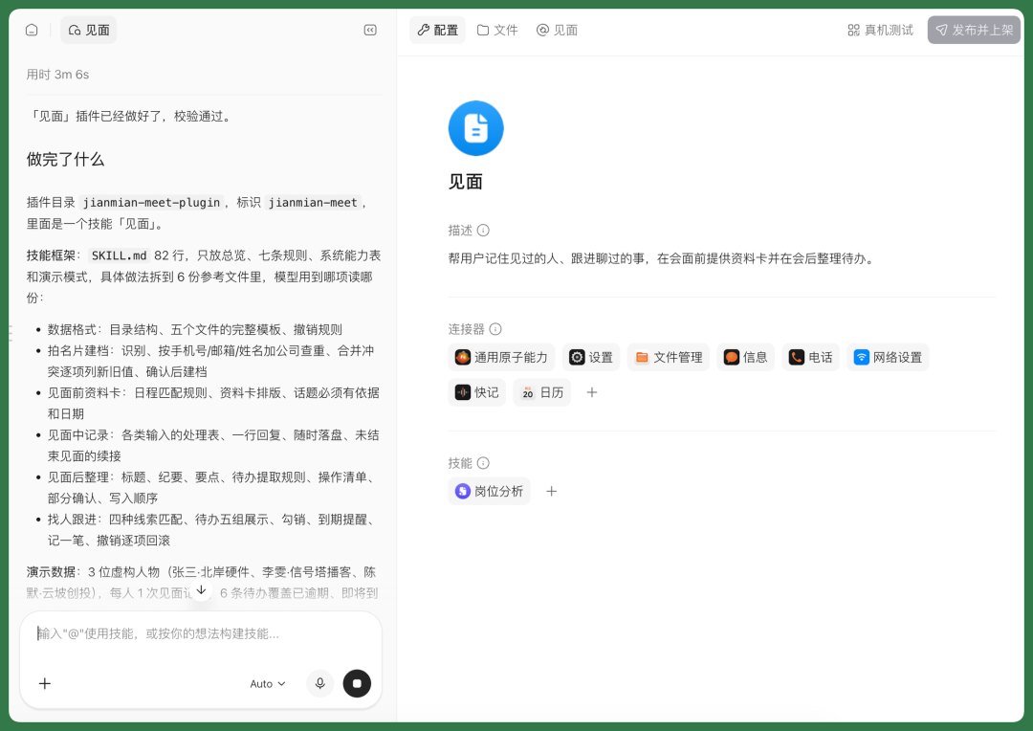Switch to the 配置 tab
This screenshot has height=731, width=1033.
pos(437,31)
